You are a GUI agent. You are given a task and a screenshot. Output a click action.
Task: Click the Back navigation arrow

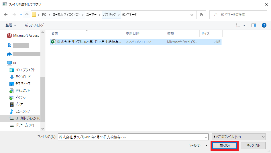(6, 15)
